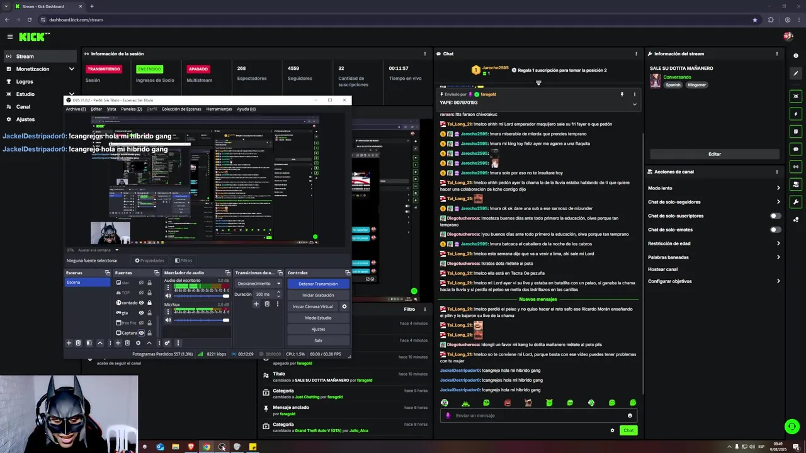Open the info icon in right sidebar
Image resolution: width=806 pixels, height=453 pixels.
click(796, 56)
